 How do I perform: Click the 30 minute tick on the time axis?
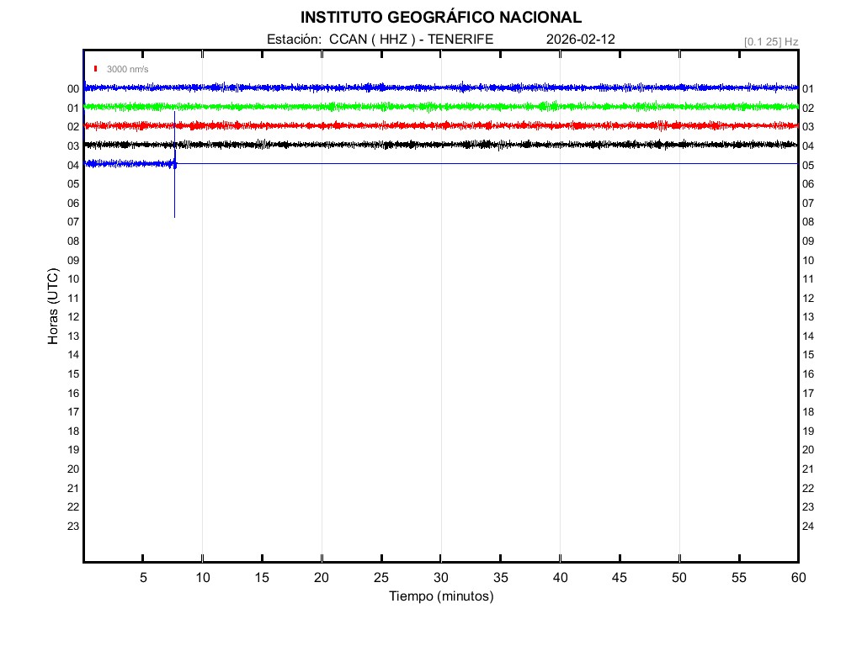coord(441,578)
